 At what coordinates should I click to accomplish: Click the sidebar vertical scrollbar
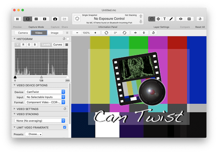(70, 104)
